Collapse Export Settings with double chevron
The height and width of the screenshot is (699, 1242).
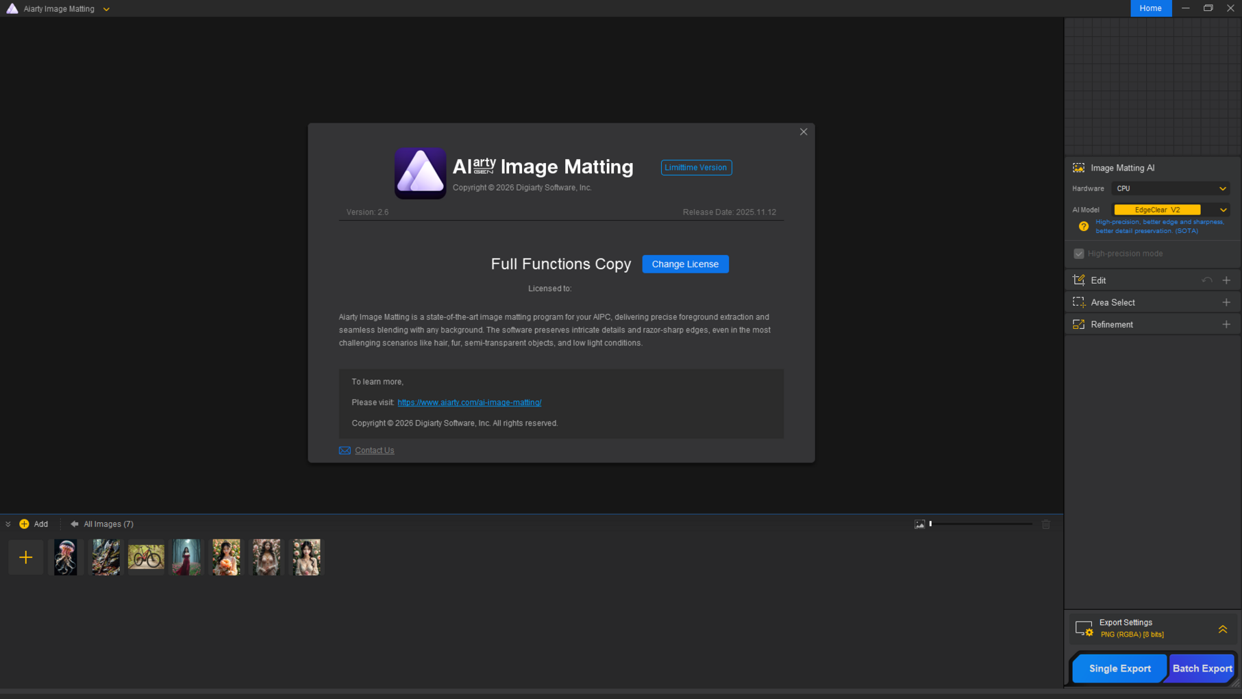click(1223, 628)
